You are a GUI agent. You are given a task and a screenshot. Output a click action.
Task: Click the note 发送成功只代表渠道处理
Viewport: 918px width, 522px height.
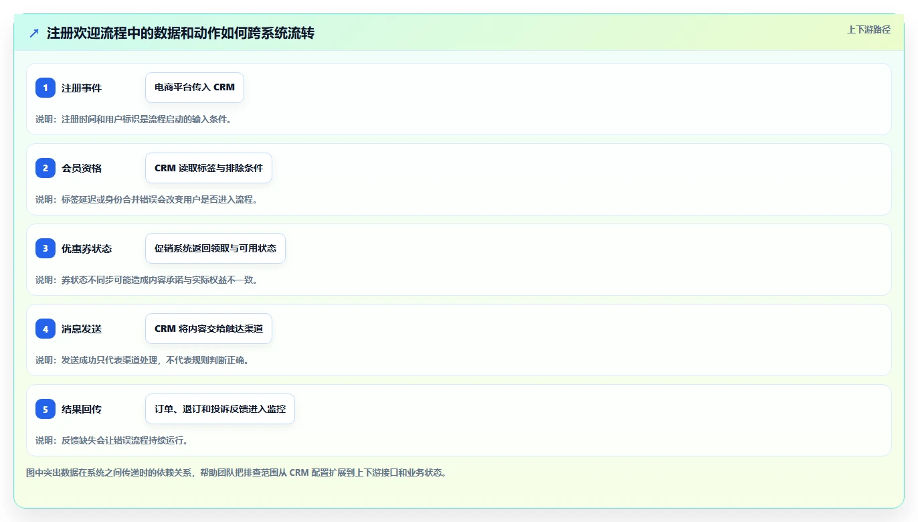[x=142, y=360]
